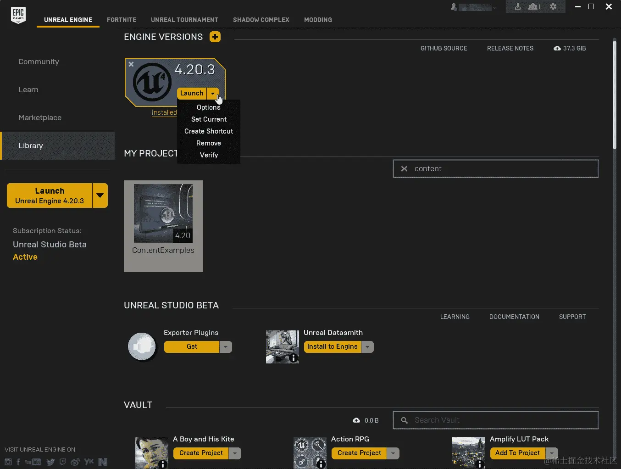Open Unreal Engine Naver page
Image resolution: width=621 pixels, height=469 pixels.
(x=103, y=462)
